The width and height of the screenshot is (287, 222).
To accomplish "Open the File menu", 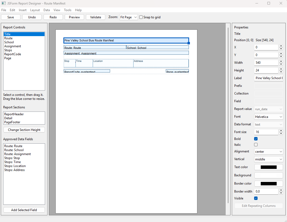I will pos(4,10).
